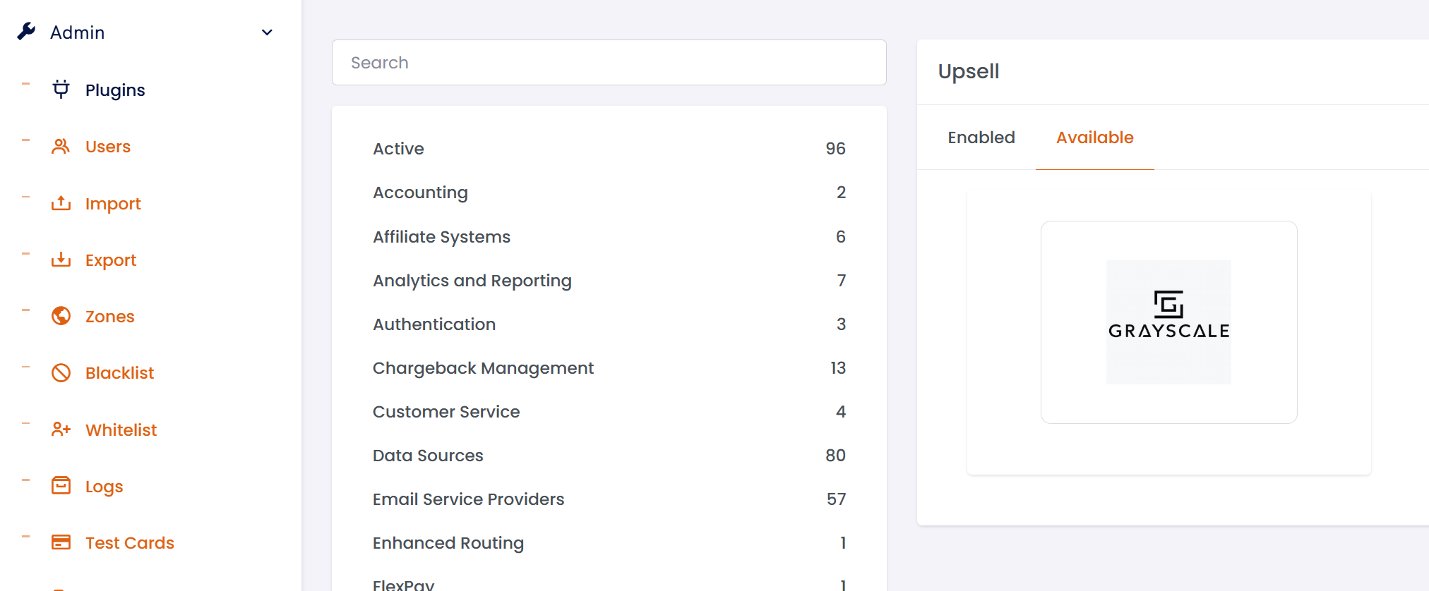1429x591 pixels.
Task: Open Zones via the globe icon
Action: 61,316
